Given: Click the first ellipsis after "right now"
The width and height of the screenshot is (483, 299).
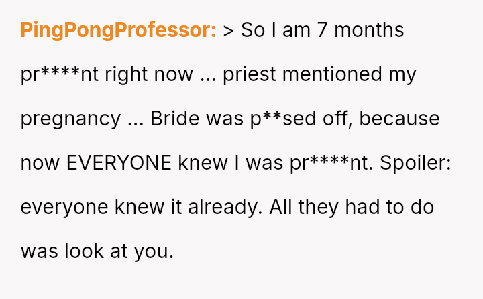Looking at the screenshot, I should (x=207, y=74).
